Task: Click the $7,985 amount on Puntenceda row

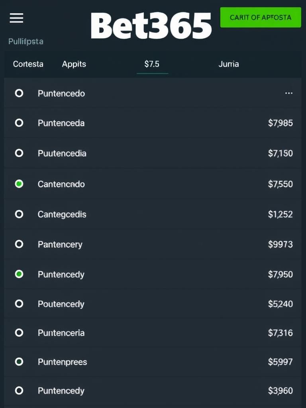Action: click(280, 123)
